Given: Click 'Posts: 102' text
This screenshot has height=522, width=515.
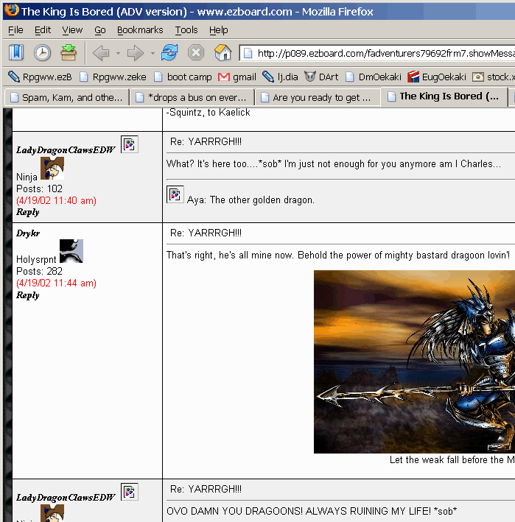Looking at the screenshot, I should point(39,188).
